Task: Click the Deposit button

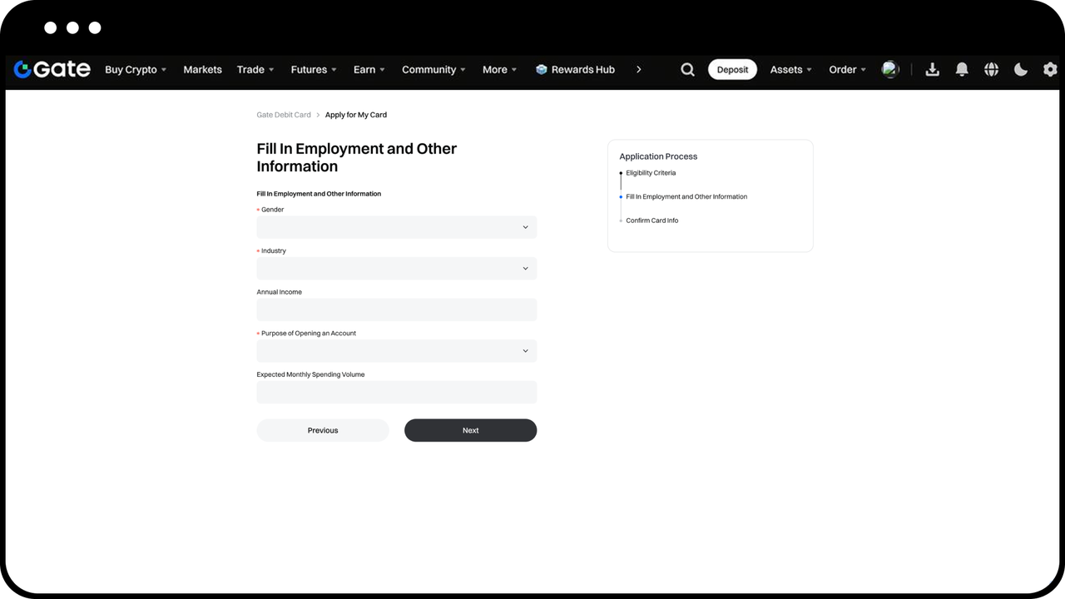Action: click(732, 70)
